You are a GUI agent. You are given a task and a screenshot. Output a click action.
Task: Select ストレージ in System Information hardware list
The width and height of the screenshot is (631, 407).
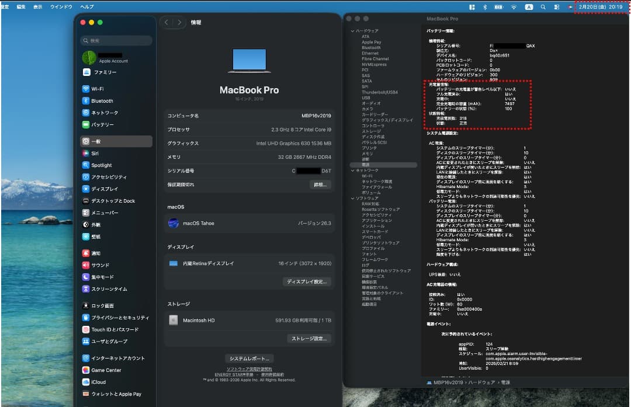point(371,131)
